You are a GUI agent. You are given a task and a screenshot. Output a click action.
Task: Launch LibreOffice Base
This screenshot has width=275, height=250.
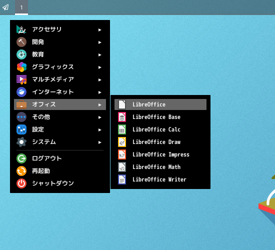pos(160,117)
